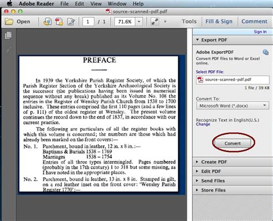Click the fit-to-window read mode icon
The height and width of the screenshot is (221, 273).
pyautogui.click(x=155, y=21)
